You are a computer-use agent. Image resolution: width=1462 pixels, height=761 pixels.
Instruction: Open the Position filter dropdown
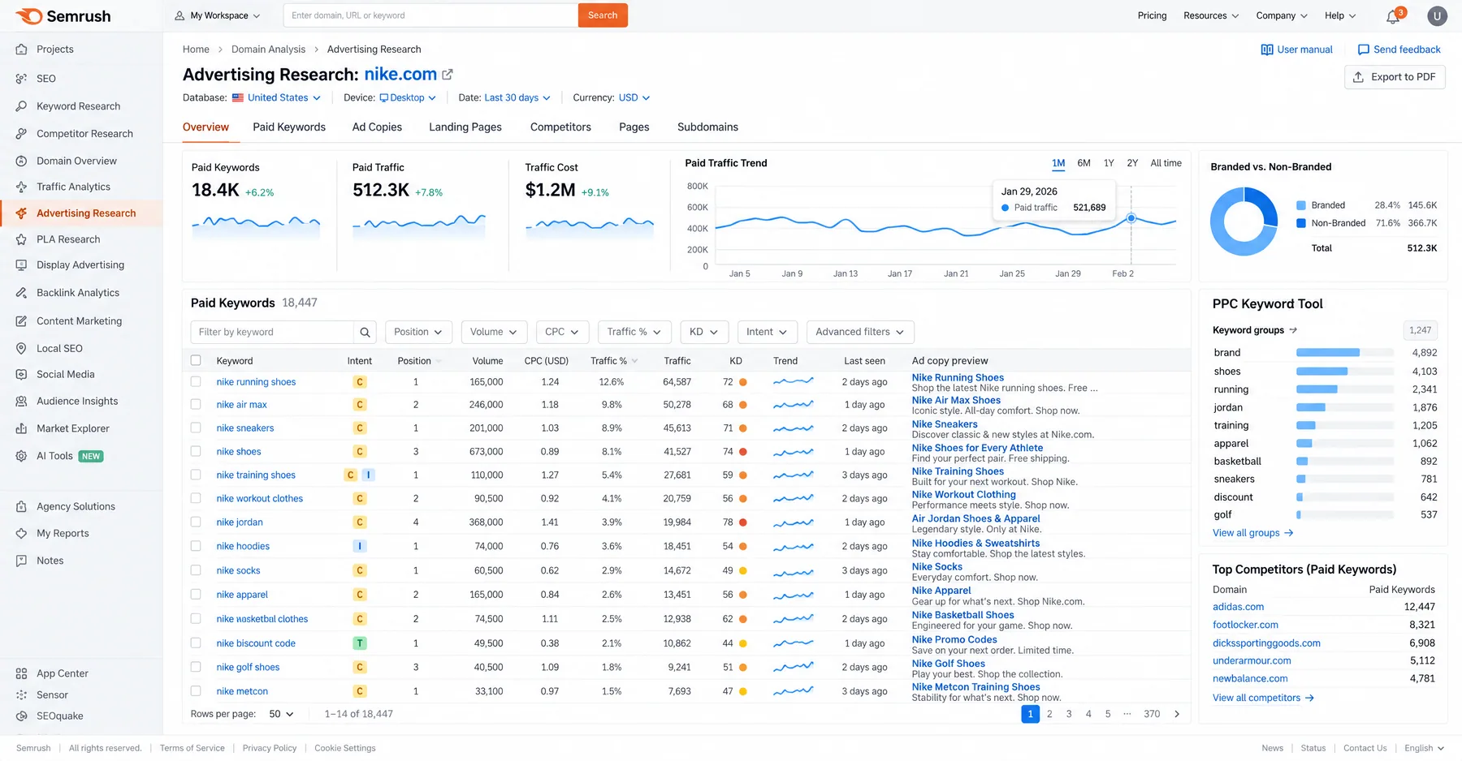tap(418, 332)
